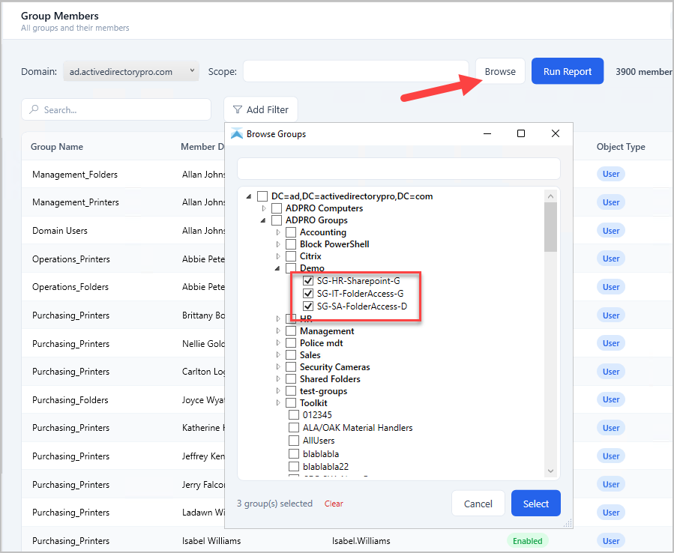Screen dimensions: 674x553
Task: Collapse the Demo node
Action: point(277,268)
